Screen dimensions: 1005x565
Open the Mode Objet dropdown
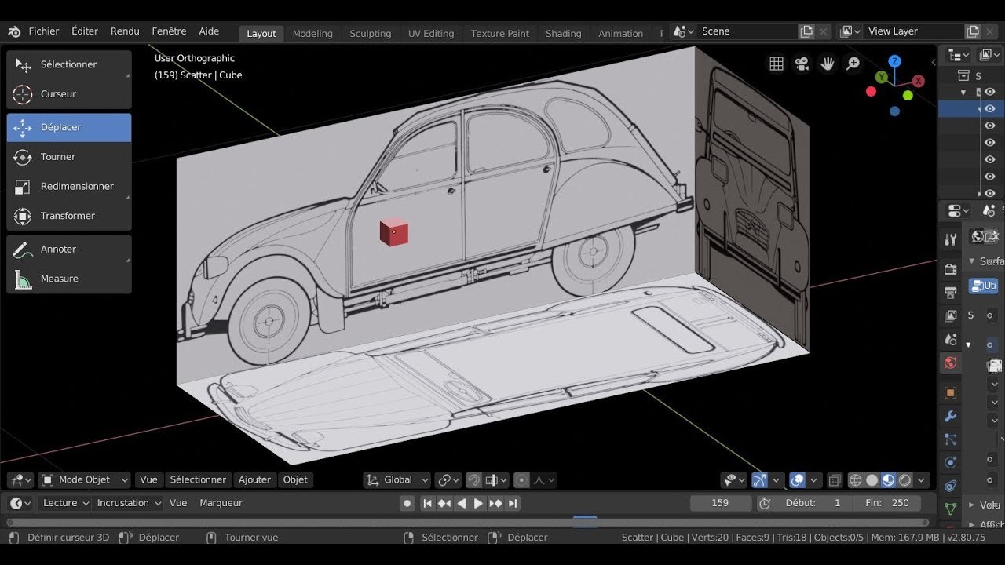tap(85, 480)
